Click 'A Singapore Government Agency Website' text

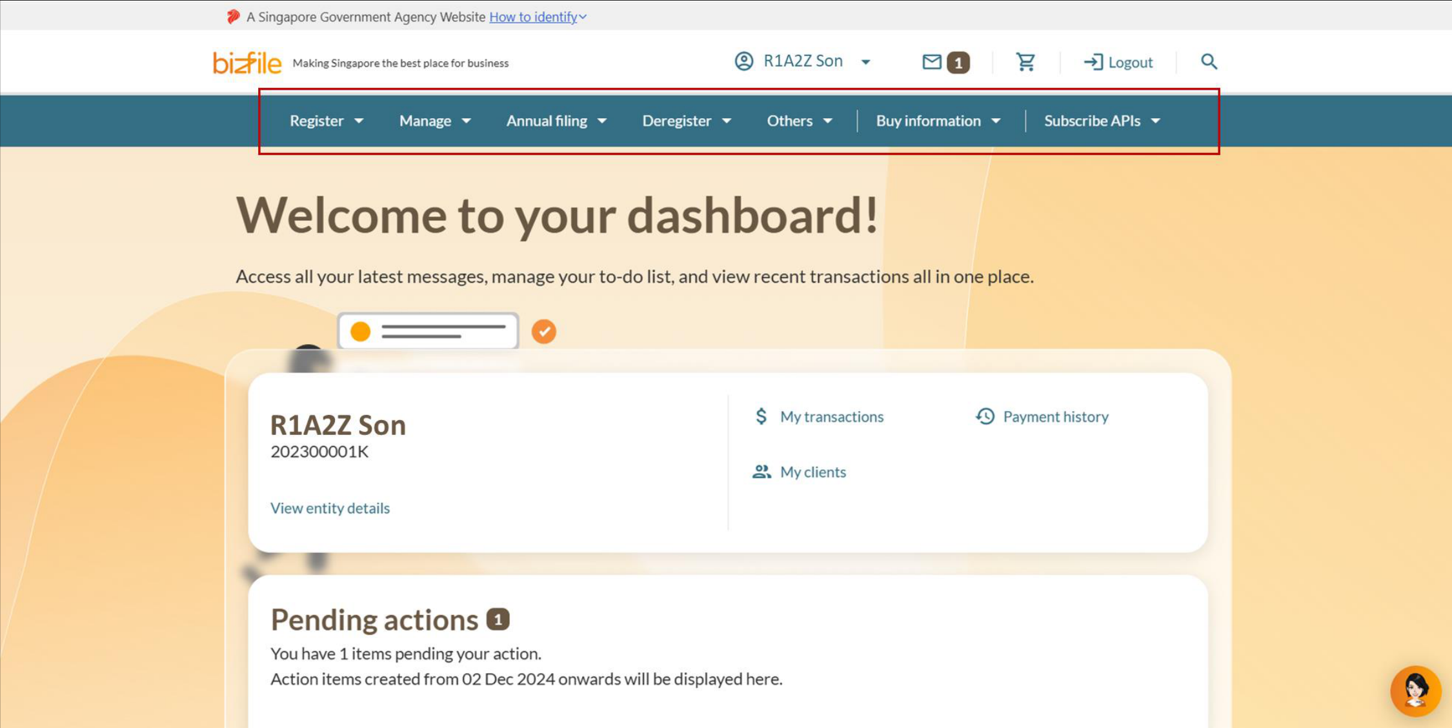365,17
